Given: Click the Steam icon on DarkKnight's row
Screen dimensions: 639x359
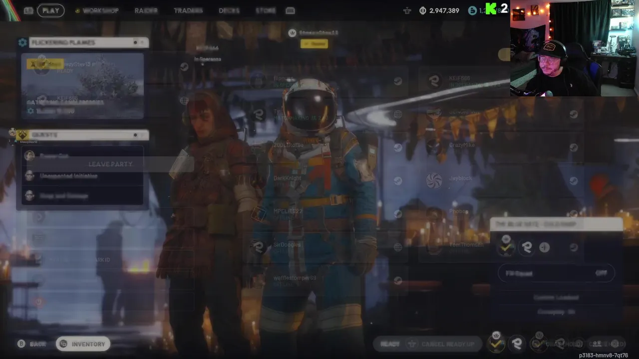Looking at the screenshot, I should tap(398, 180).
